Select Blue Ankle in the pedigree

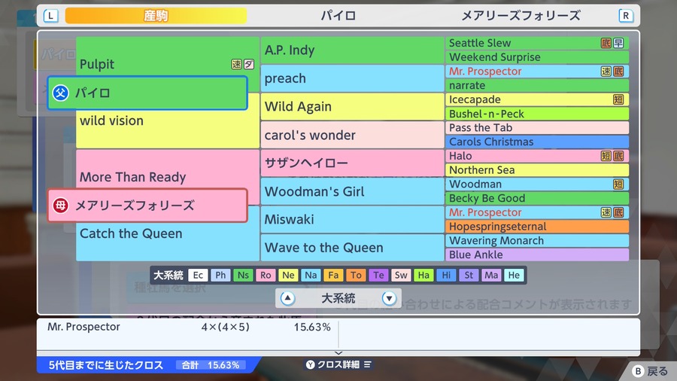tap(537, 255)
